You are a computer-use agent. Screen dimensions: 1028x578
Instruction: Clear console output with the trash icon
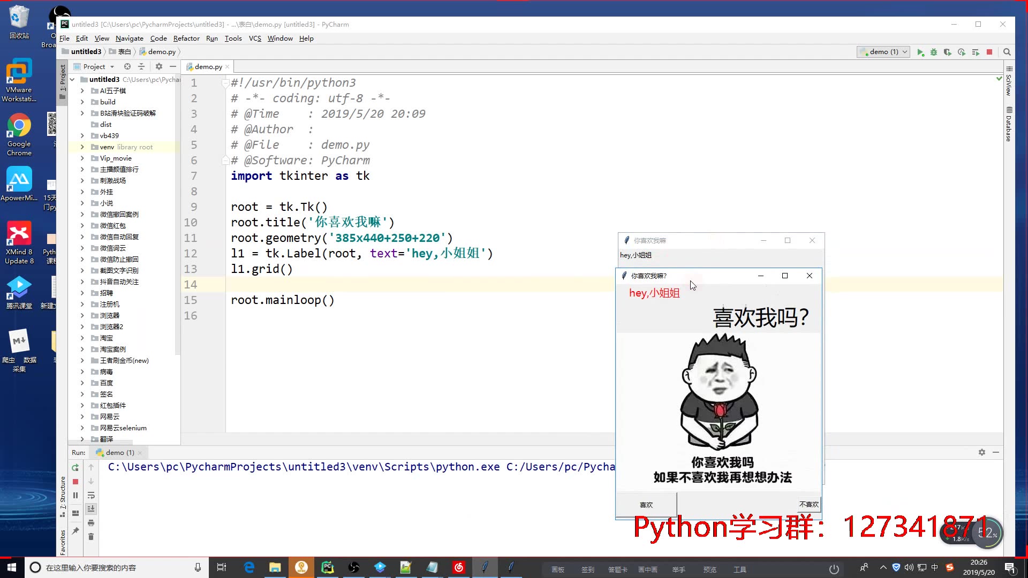[91, 537]
